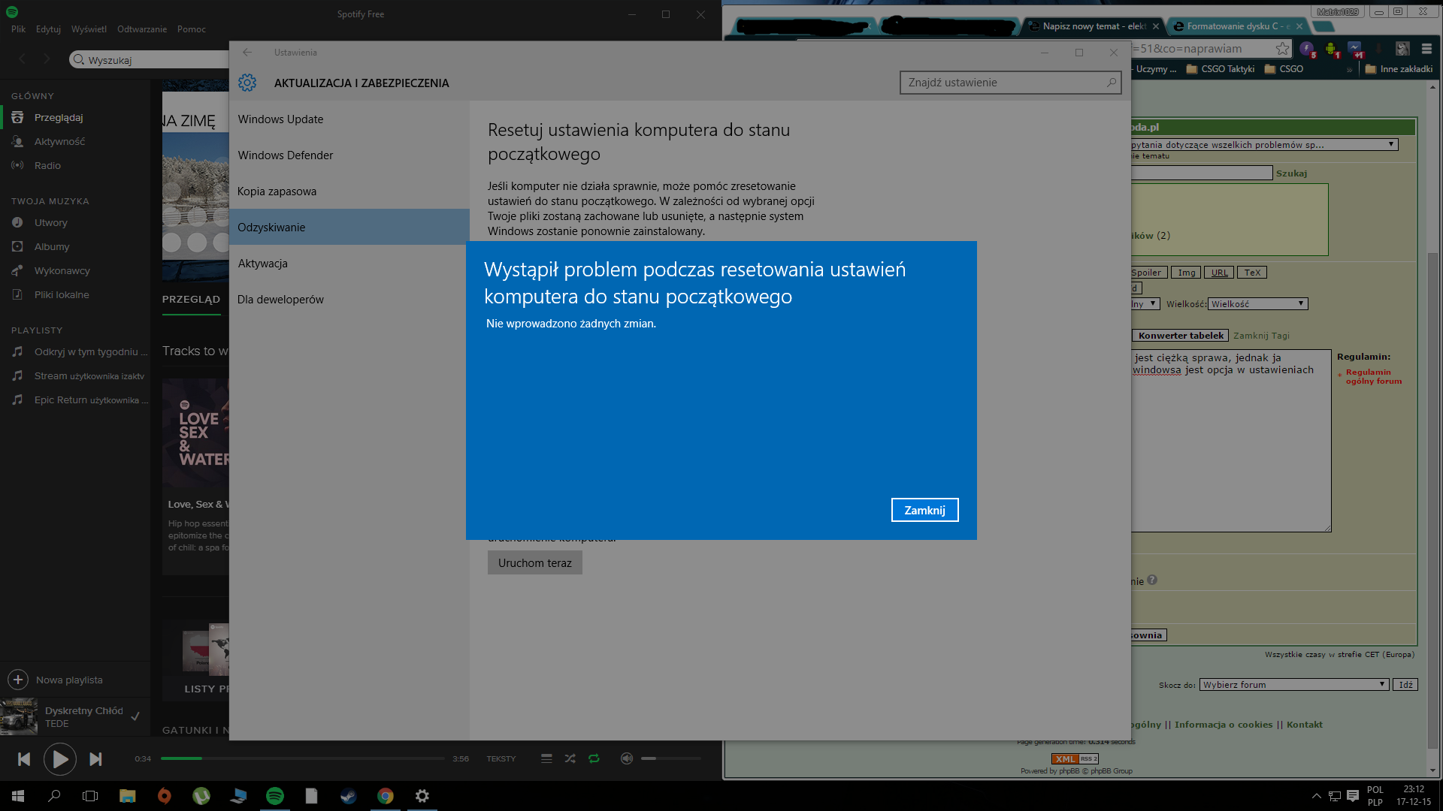Image resolution: width=1443 pixels, height=811 pixels.
Task: Open the Spotify play queue icon
Action: (546, 758)
